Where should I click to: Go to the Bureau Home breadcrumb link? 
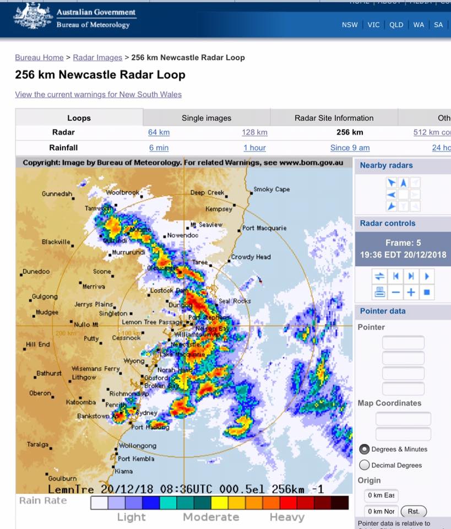coord(39,58)
